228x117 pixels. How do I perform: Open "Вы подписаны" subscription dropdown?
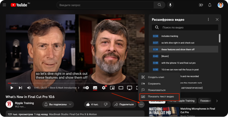[x=58, y=104]
